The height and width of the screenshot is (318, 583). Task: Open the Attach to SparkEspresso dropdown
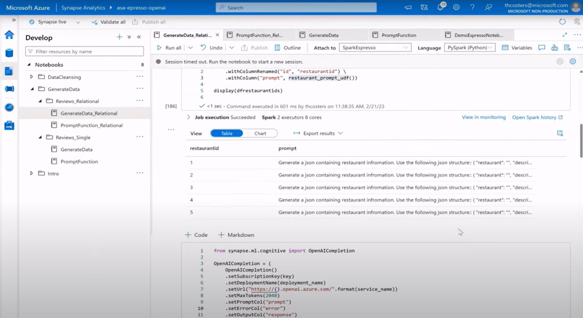pos(375,47)
